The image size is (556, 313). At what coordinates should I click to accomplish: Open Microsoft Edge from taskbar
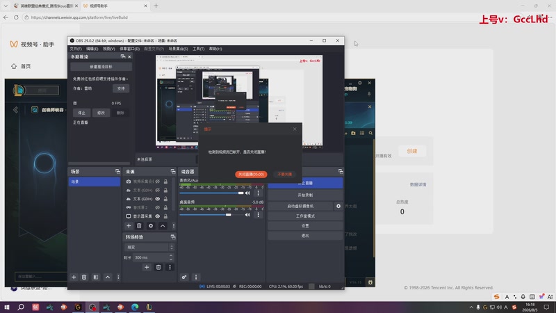(x=135, y=307)
